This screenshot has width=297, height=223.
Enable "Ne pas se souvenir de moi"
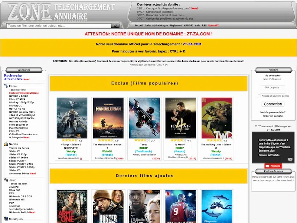tap(259, 96)
